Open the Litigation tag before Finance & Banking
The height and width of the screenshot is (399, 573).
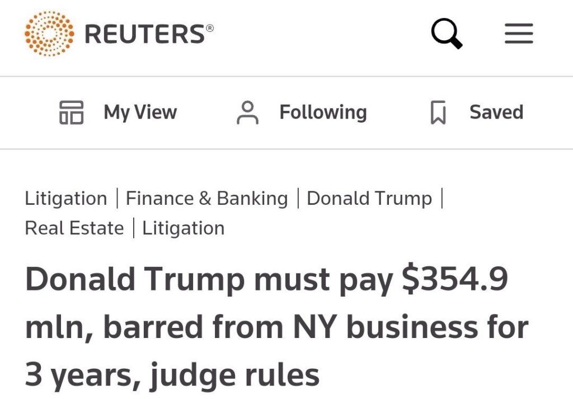pos(66,198)
